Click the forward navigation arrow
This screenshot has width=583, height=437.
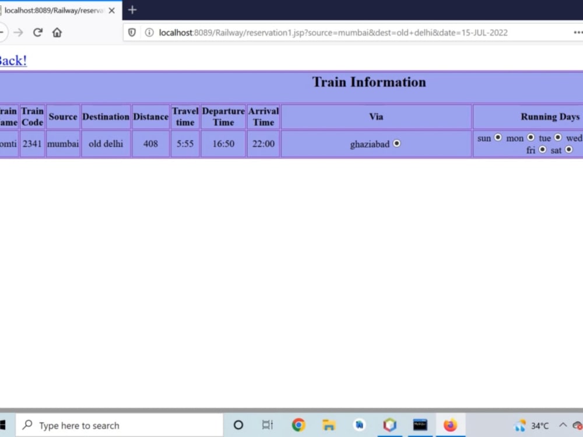(19, 33)
